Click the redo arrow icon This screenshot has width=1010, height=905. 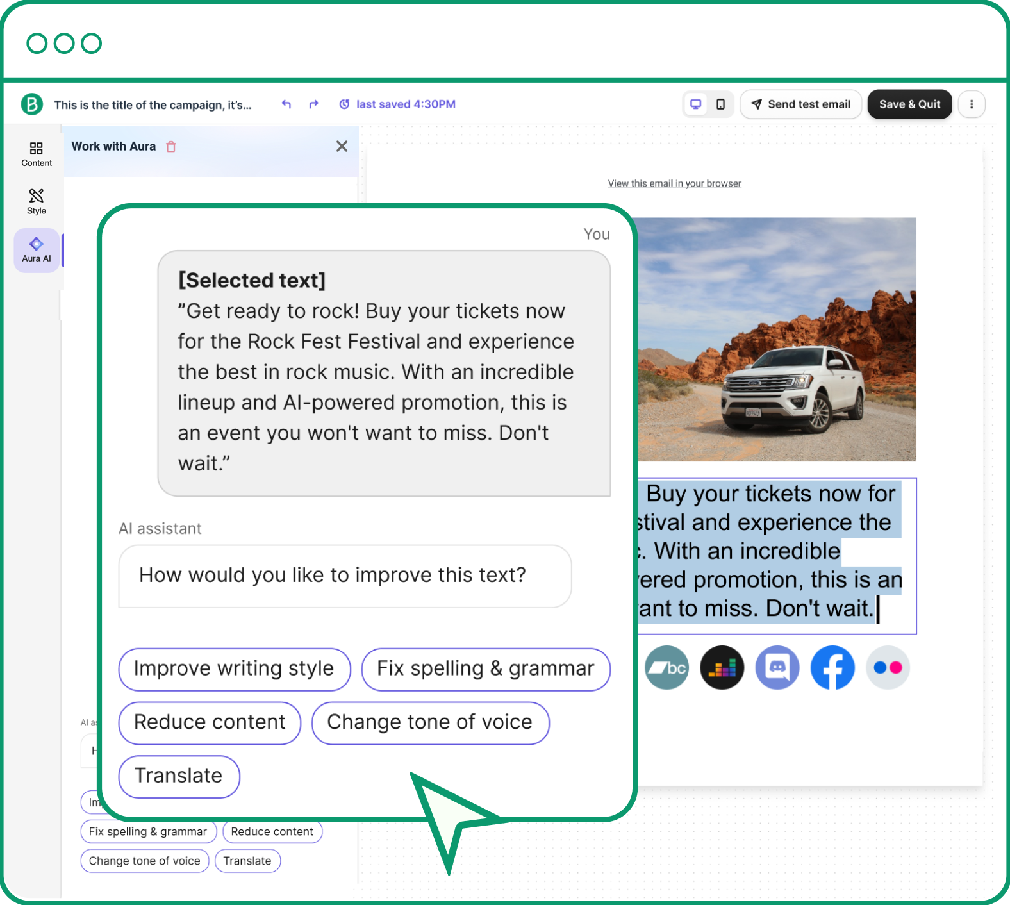point(313,104)
